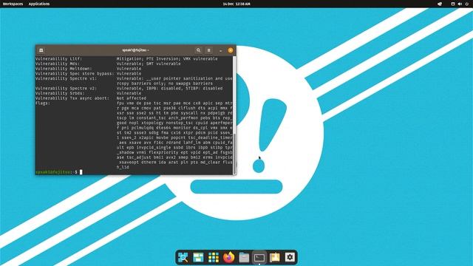Open the notifications indicator in top bar

click(x=440, y=4)
